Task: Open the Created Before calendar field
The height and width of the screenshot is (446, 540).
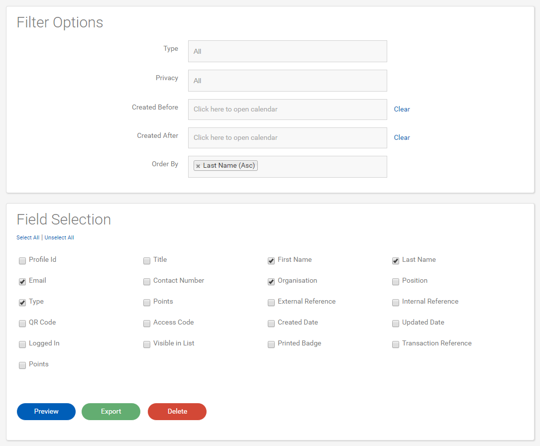Action: (x=287, y=110)
